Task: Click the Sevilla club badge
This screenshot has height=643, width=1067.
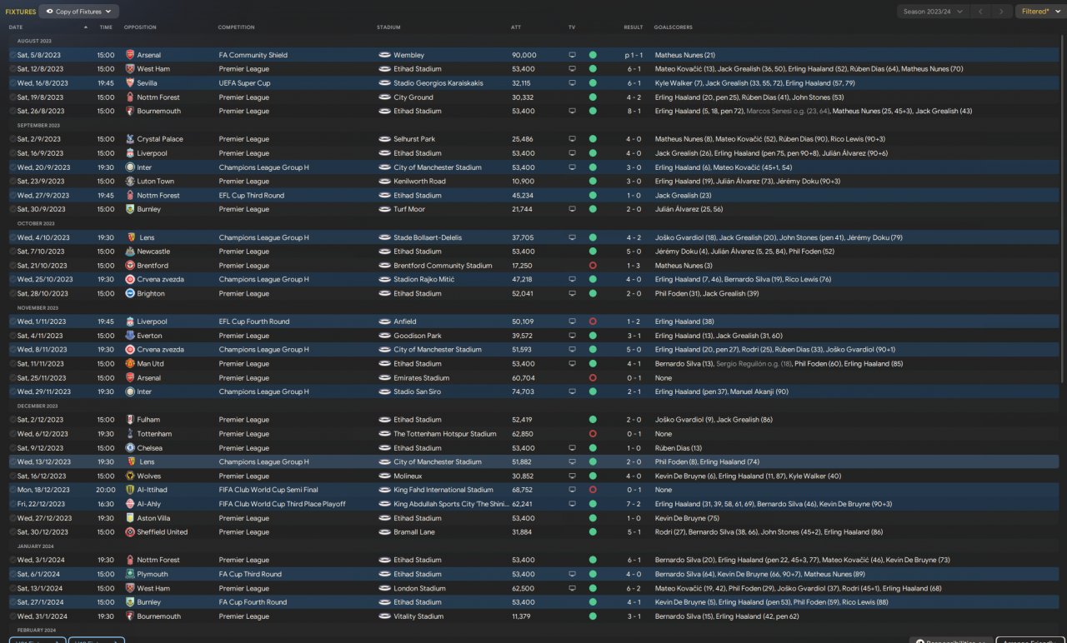Action: click(x=129, y=83)
